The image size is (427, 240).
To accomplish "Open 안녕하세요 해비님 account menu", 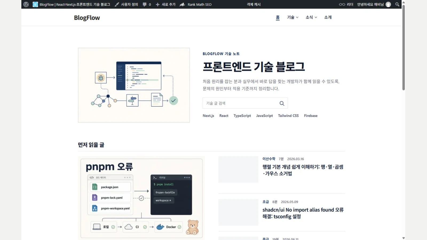I will pyautogui.click(x=370, y=4).
